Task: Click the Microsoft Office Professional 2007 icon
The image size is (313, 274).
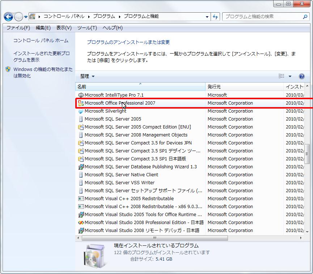Action: [x=81, y=103]
